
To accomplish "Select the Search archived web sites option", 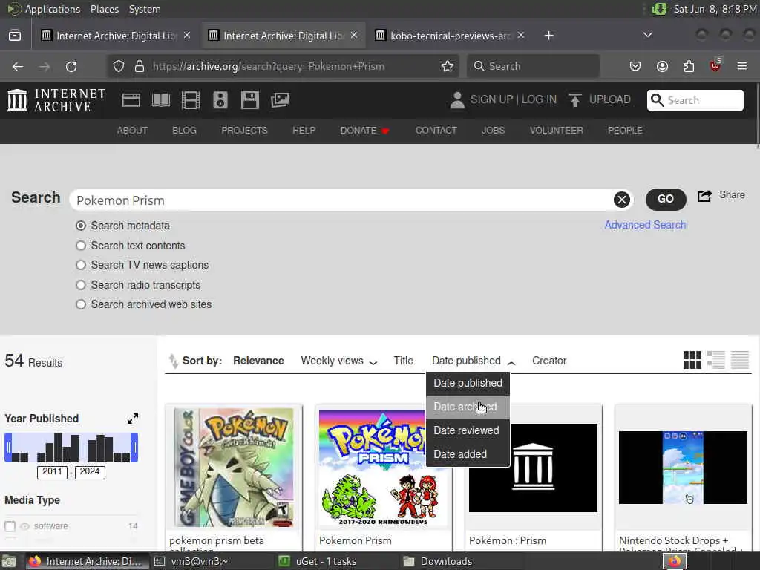I will click(81, 304).
